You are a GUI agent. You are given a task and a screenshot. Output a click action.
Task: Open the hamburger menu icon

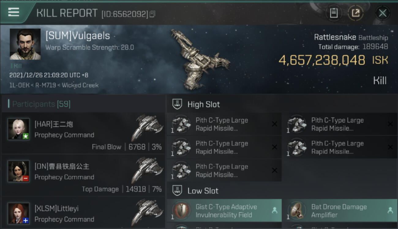coord(13,12)
